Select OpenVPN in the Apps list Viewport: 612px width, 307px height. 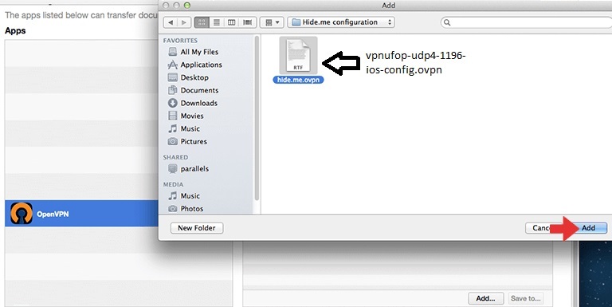pyautogui.click(x=81, y=214)
